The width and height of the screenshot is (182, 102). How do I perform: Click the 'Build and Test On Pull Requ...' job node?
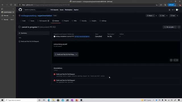[x=66, y=54]
